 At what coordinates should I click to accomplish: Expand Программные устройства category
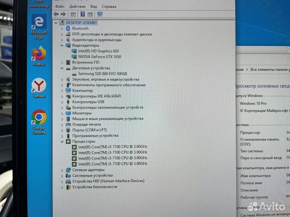click(62, 136)
